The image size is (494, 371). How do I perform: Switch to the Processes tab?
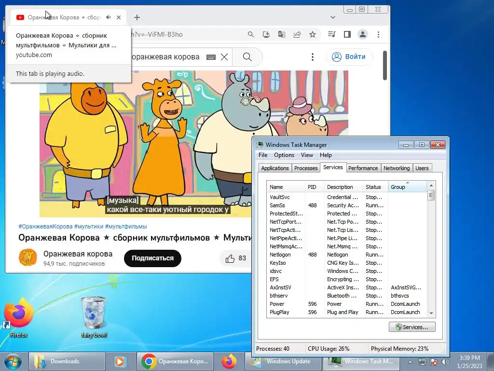click(x=305, y=168)
